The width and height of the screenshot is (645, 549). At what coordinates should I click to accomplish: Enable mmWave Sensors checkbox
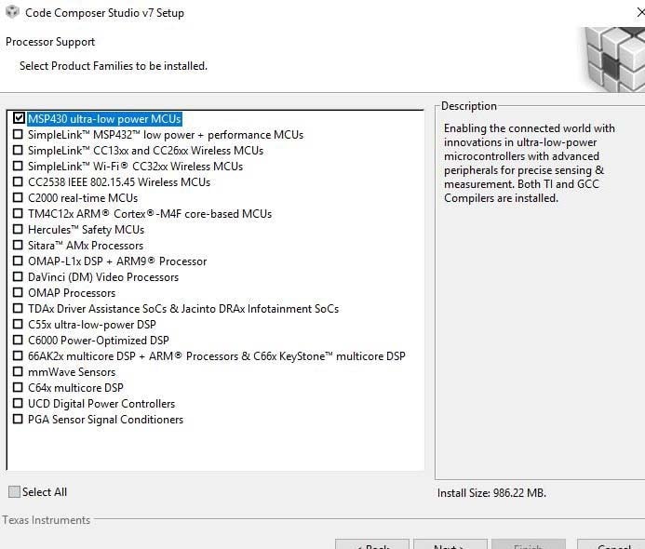(x=18, y=372)
